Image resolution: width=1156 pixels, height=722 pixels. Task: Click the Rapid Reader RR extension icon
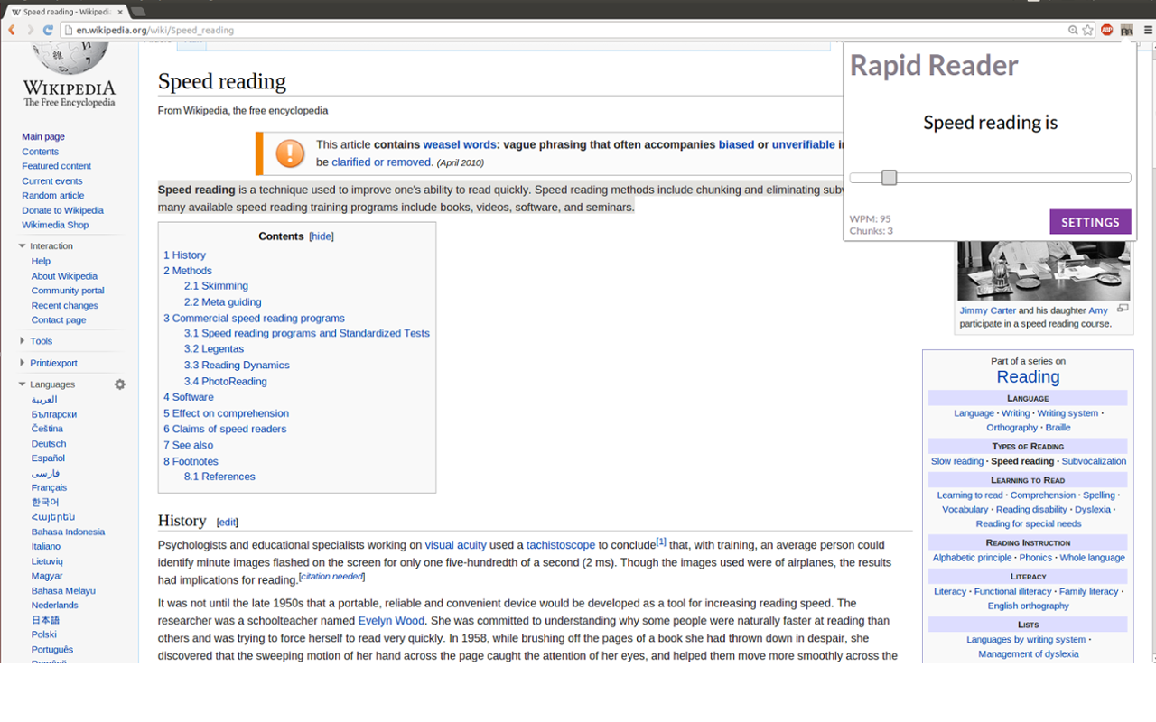pyautogui.click(x=1126, y=30)
